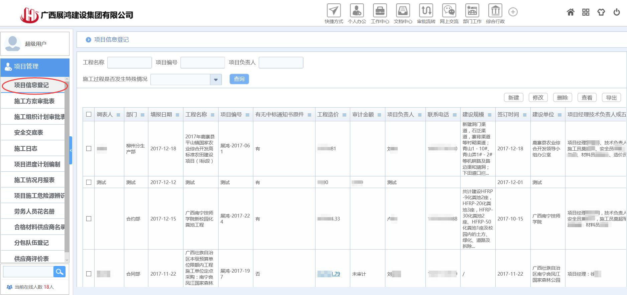The image size is (627, 295).
Task: Open 劳务人员花名册 from the sidebar
Action: coord(34,211)
